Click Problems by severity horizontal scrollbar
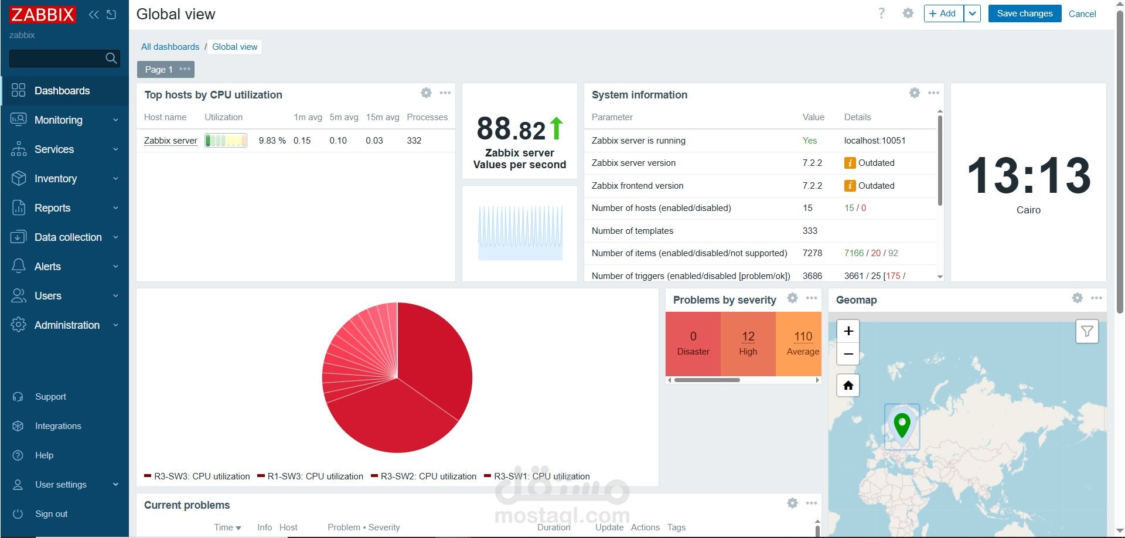The height and width of the screenshot is (538, 1125). point(707,380)
